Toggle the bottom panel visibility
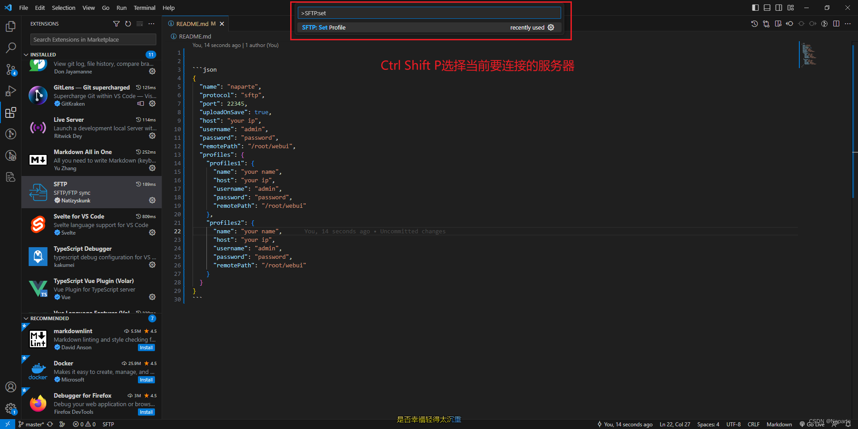The height and width of the screenshot is (429, 858). (767, 8)
